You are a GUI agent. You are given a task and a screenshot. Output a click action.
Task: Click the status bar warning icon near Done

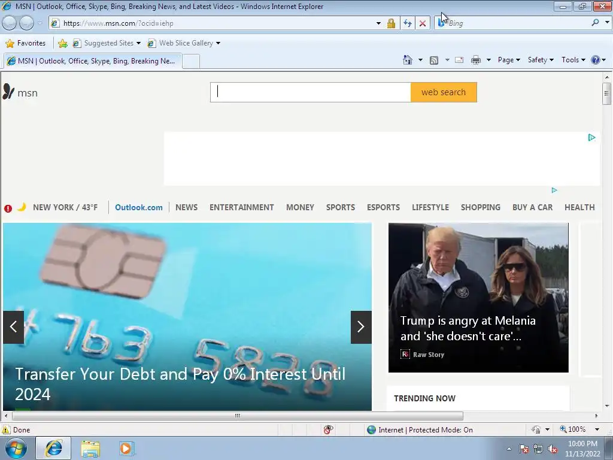point(5,429)
